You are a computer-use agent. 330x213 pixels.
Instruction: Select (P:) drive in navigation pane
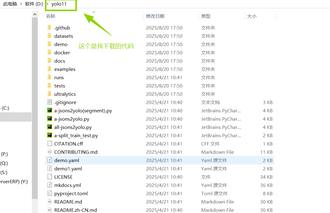coord(4,154)
